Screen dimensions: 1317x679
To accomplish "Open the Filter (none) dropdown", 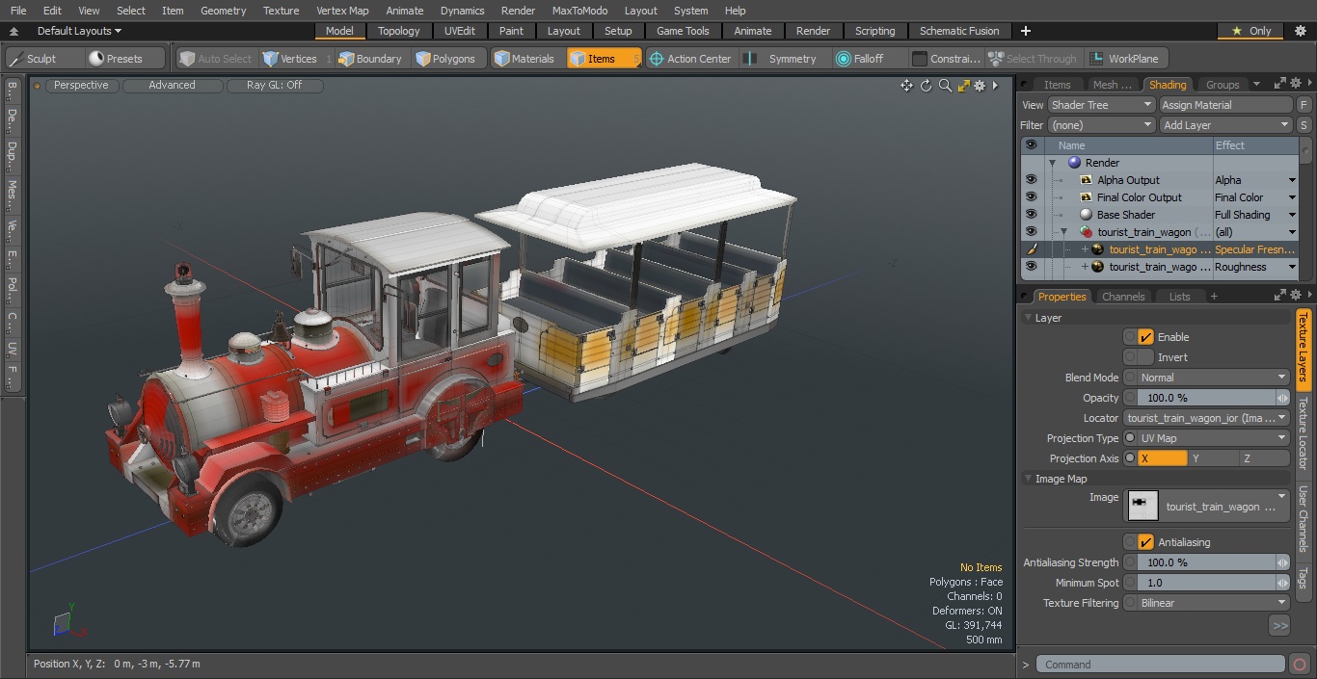I will coord(1101,125).
